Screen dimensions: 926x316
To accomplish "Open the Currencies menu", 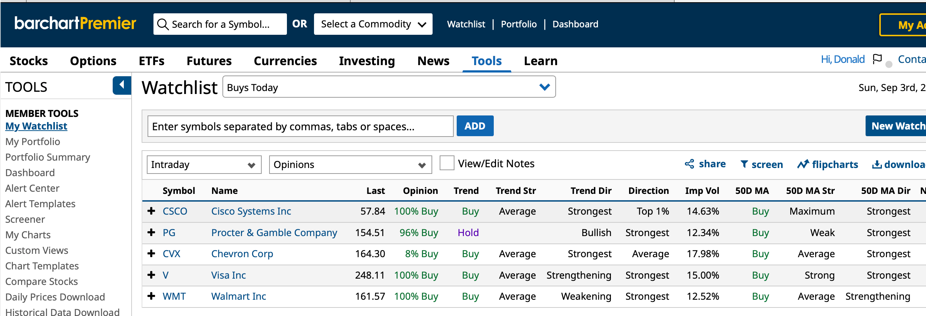I will pos(285,61).
